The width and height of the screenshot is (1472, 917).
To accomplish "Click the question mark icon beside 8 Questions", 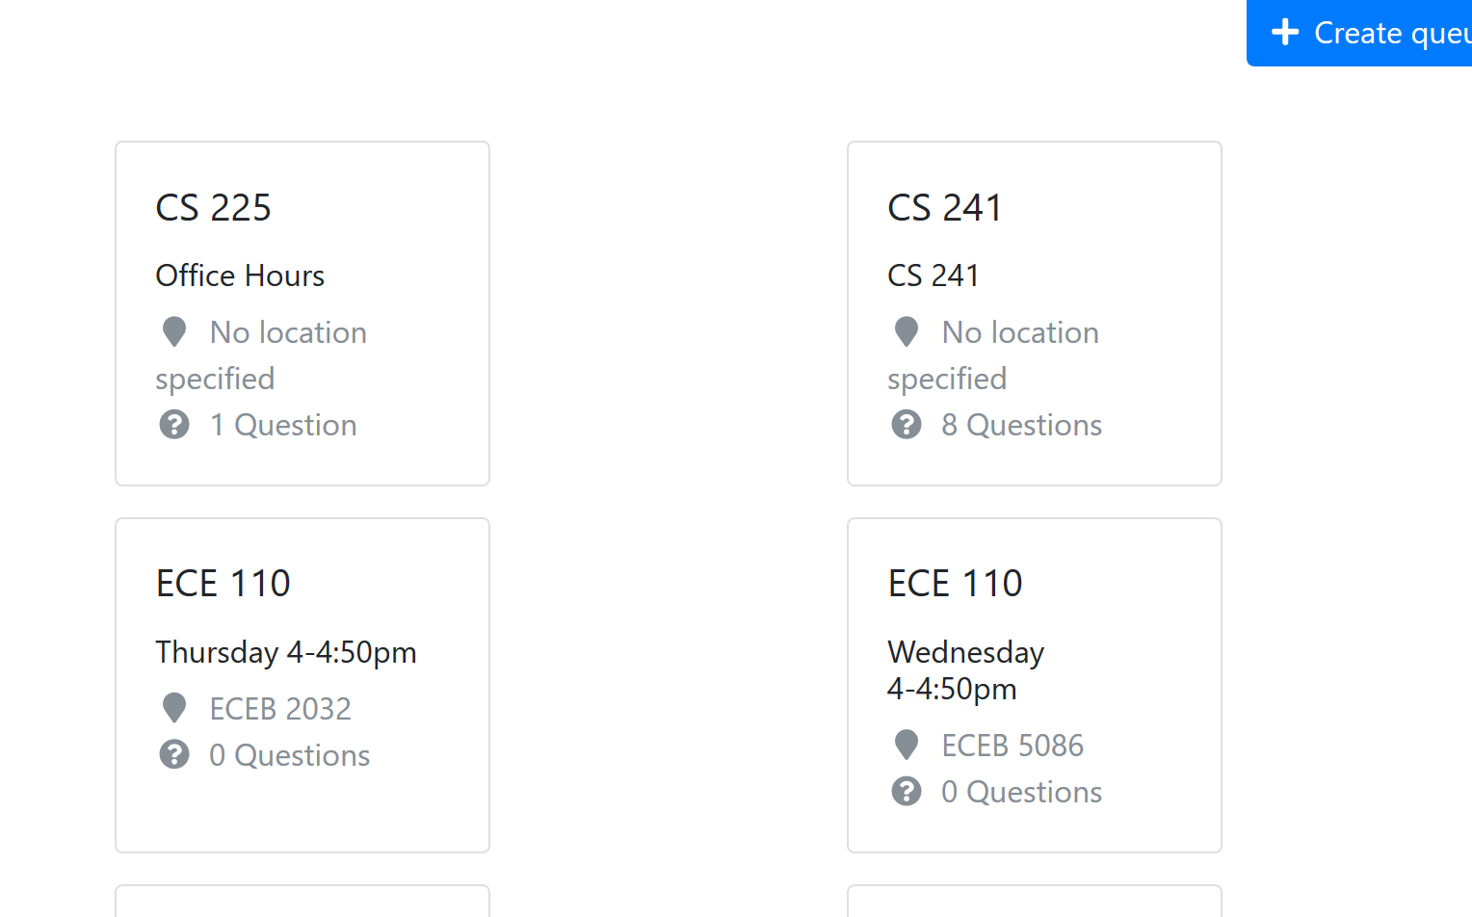I will [x=907, y=425].
